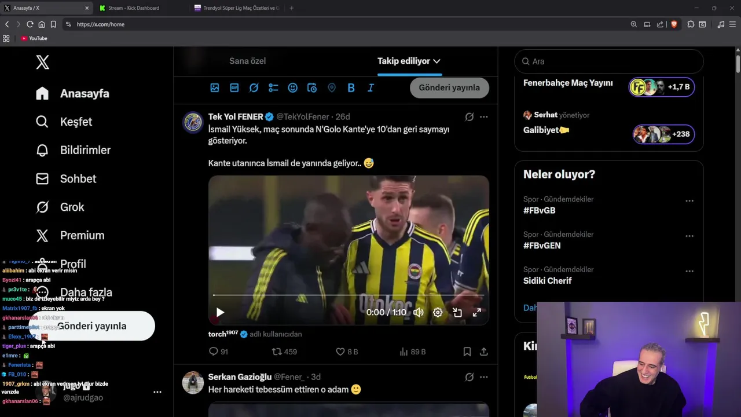Viewport: 741px width, 417px height.
Task: Open Premium in the sidebar
Action: point(71,235)
